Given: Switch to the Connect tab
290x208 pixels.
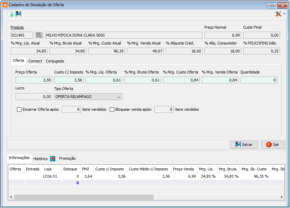Looking at the screenshot, I should pos(35,61).
